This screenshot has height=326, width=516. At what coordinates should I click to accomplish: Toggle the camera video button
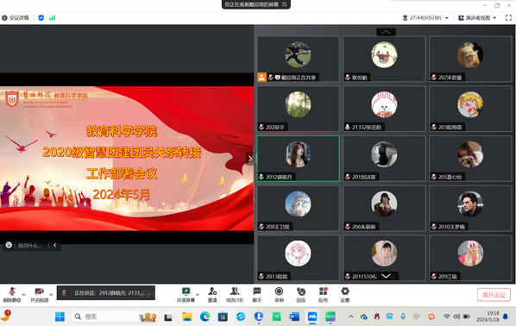[x=39, y=294]
